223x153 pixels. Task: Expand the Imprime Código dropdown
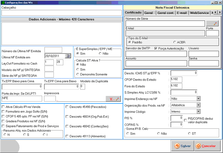198,112
